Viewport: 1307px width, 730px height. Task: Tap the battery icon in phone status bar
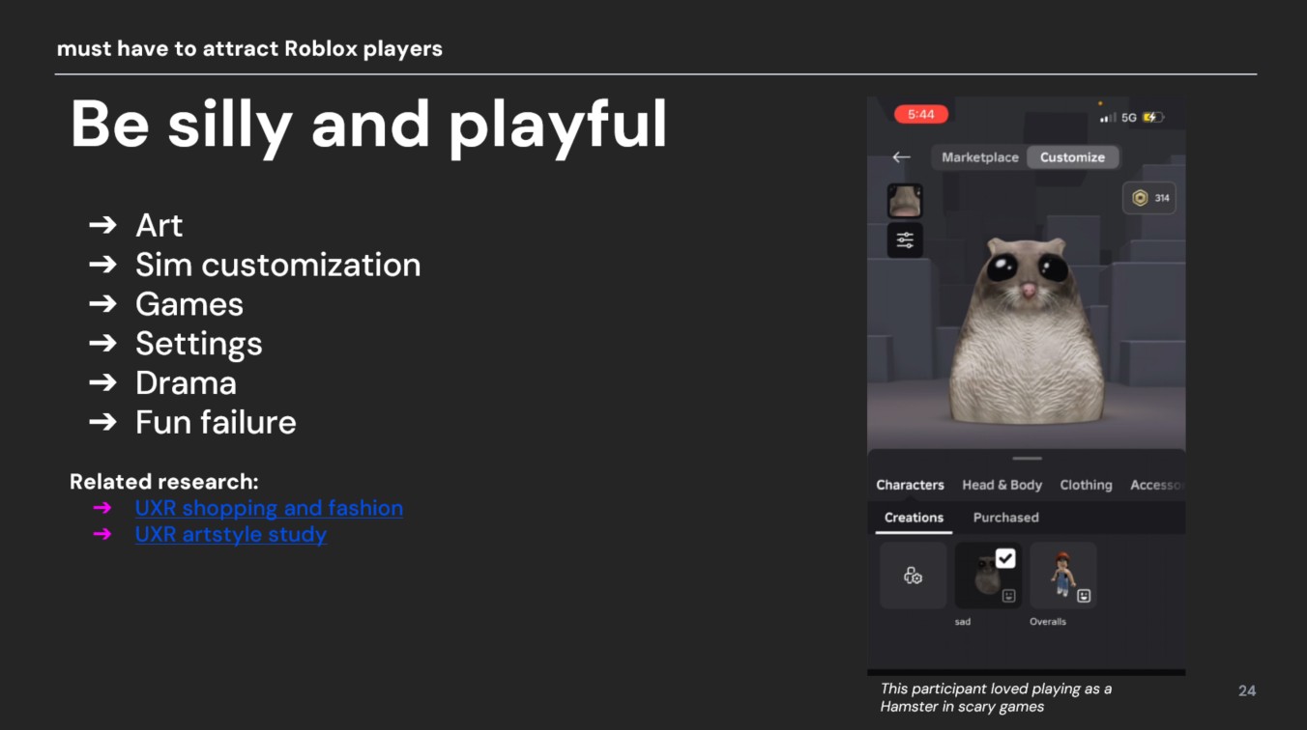[1153, 117]
